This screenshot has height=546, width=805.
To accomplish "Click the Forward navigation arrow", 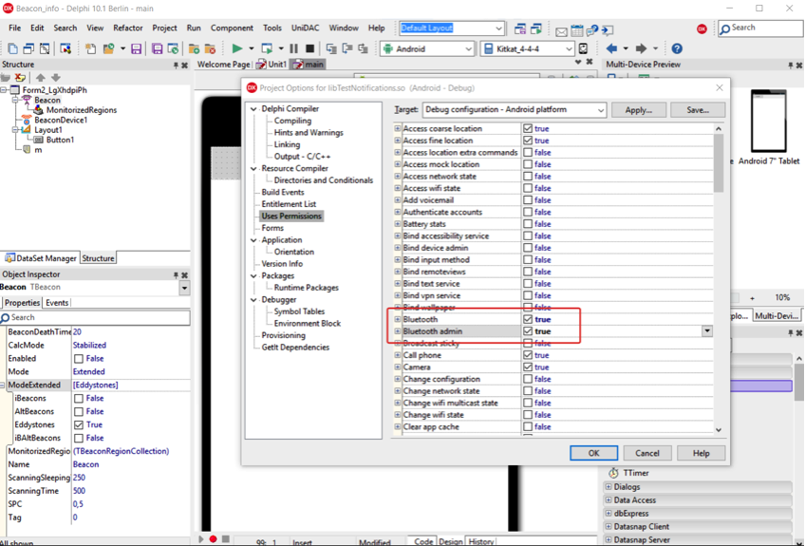I will pos(641,48).
